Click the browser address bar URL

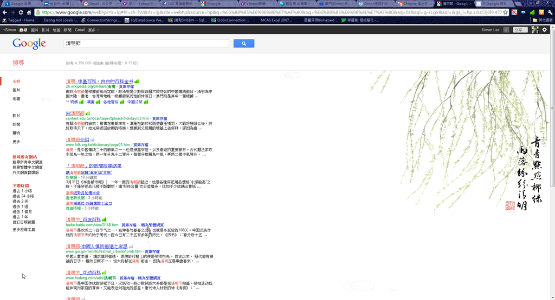pos(272,12)
